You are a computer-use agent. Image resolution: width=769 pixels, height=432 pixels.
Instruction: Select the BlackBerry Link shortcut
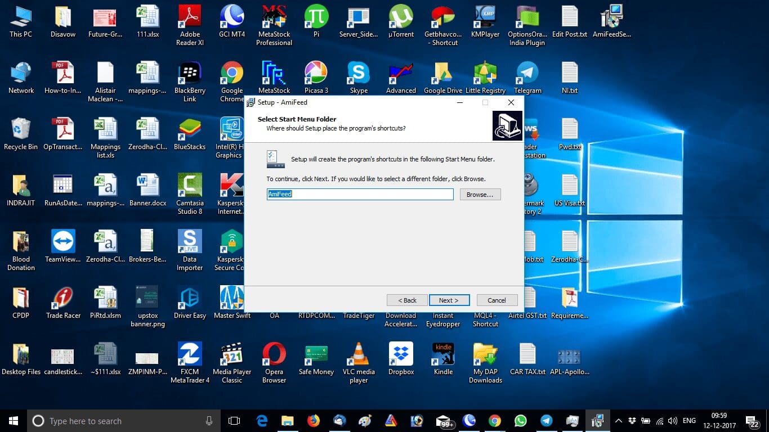[190, 81]
